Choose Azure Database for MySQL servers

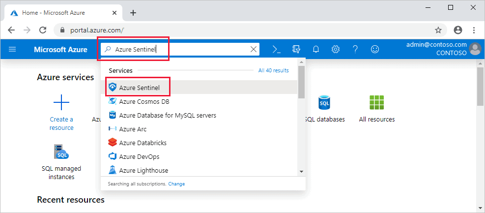point(167,115)
